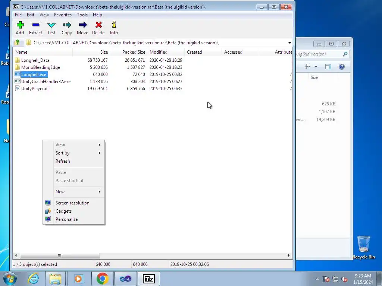This screenshot has width=382, height=286.
Task: Click the taskbar clock showing 9:23 AM
Action: pyautogui.click(x=363, y=279)
